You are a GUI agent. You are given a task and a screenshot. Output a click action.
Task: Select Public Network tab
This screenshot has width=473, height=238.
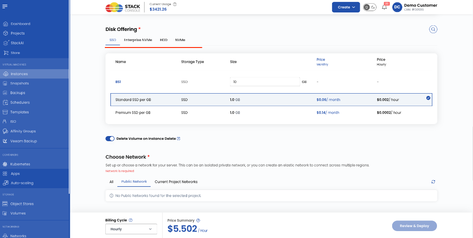(134, 182)
